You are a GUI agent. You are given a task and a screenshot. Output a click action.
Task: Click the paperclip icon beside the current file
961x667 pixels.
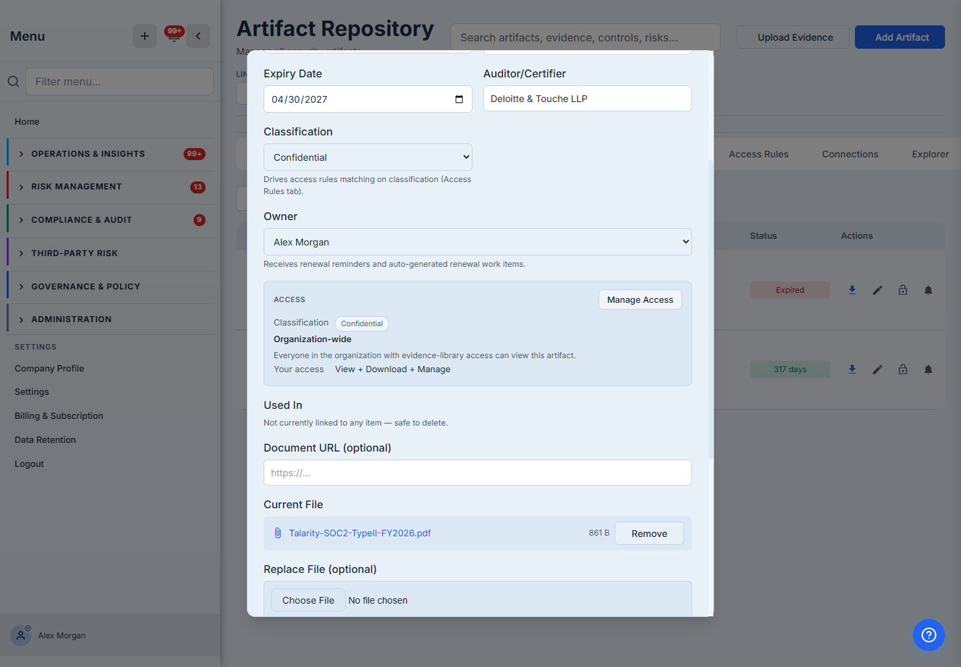click(x=278, y=533)
